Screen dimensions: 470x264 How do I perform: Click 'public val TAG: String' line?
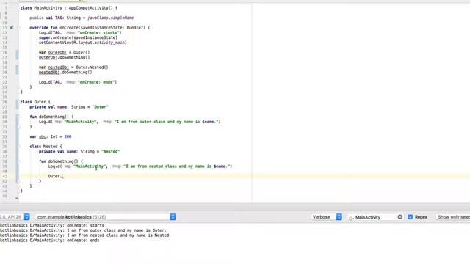click(82, 18)
